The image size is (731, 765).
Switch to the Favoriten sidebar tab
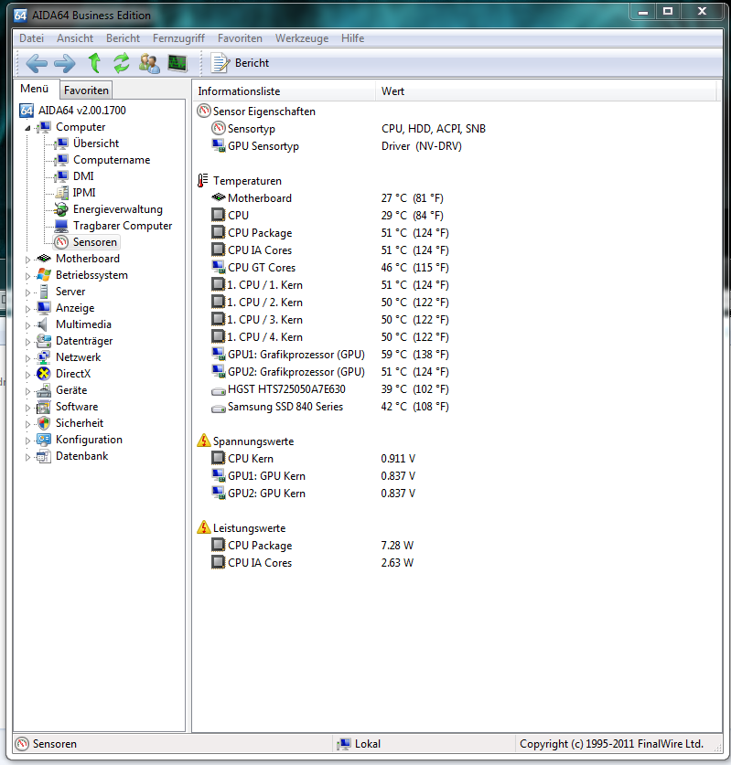pos(86,90)
